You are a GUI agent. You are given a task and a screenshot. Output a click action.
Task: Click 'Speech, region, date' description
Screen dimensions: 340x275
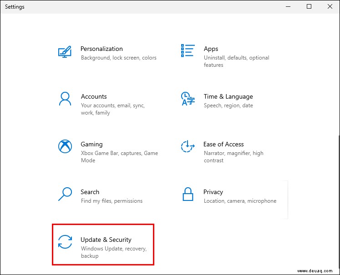point(228,105)
